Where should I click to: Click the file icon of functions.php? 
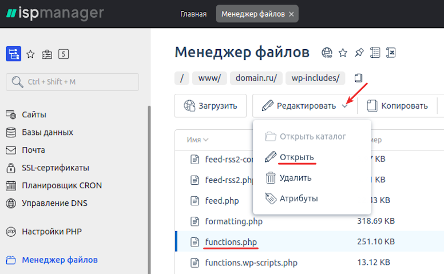[195, 242]
